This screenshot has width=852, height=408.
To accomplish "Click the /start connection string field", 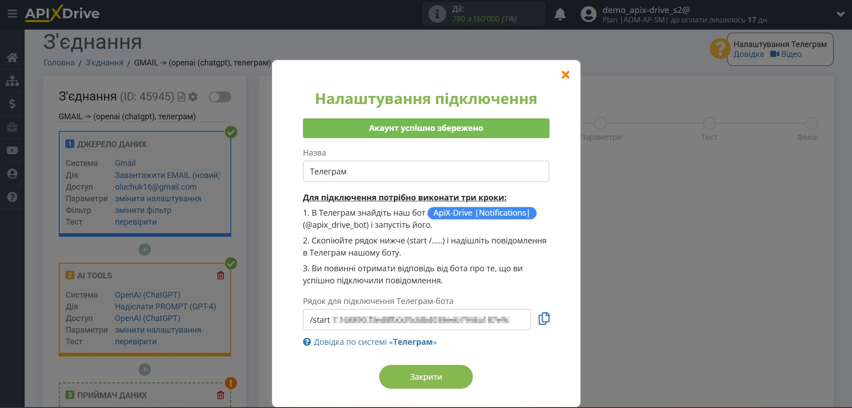I will pyautogui.click(x=417, y=320).
